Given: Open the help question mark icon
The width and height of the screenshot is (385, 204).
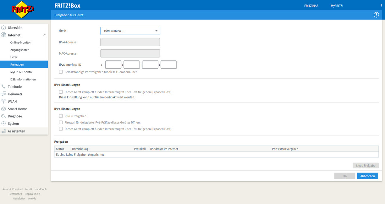Looking at the screenshot, I should point(376,15).
